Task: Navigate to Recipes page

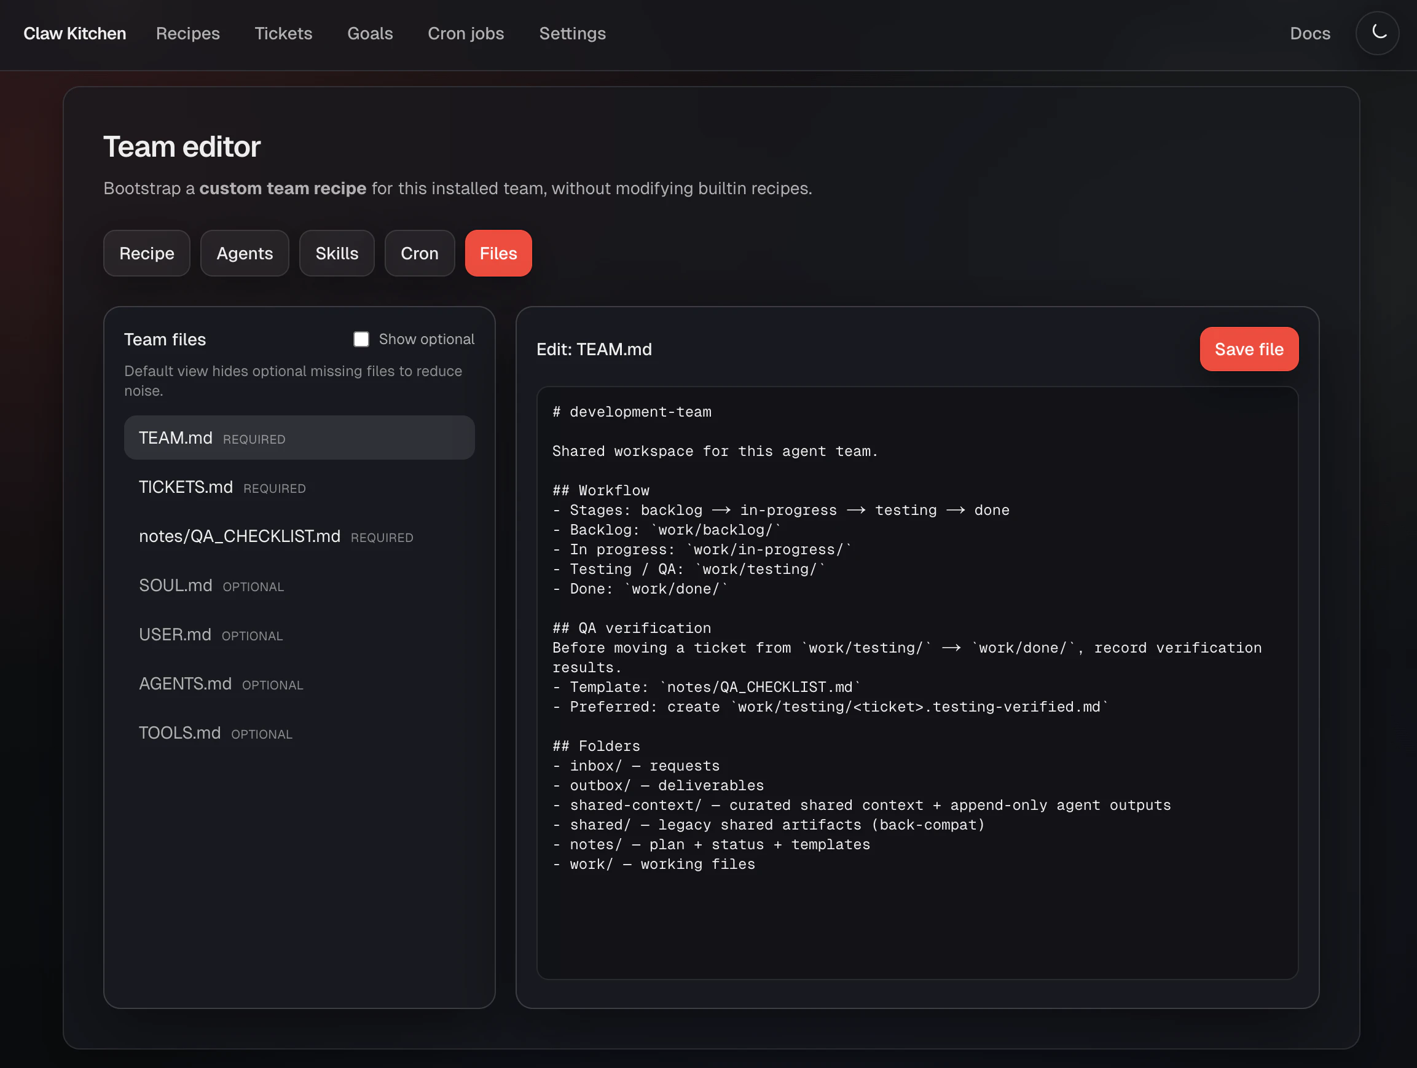Action: click(x=187, y=33)
